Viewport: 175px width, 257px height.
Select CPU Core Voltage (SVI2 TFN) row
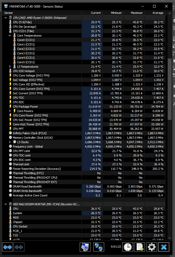[x=84, y=75]
